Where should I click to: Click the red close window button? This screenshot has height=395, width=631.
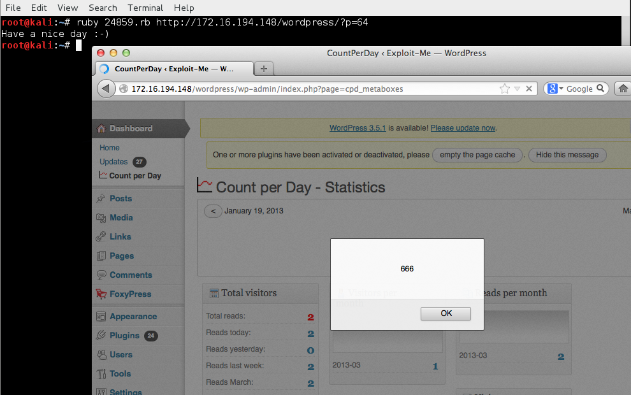coord(101,53)
